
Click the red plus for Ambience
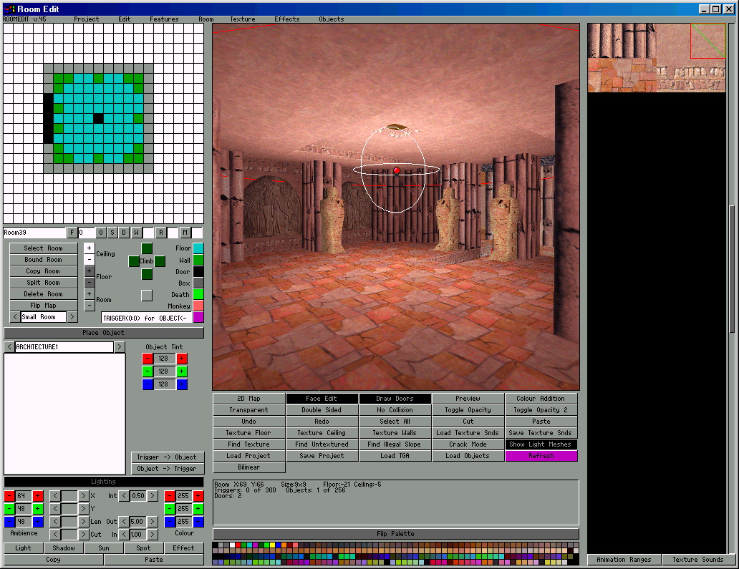38,496
